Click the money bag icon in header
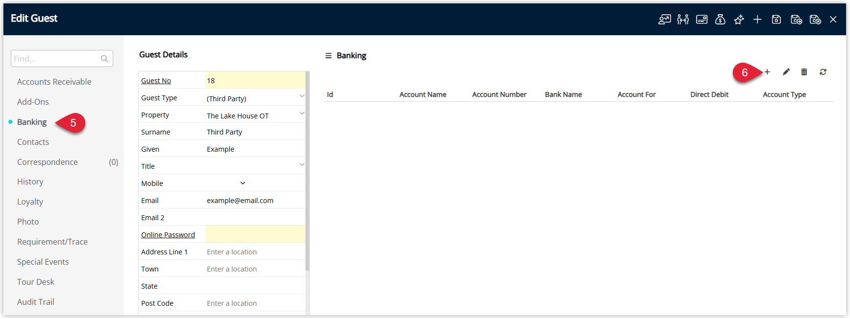The image size is (850, 319). coord(720,20)
